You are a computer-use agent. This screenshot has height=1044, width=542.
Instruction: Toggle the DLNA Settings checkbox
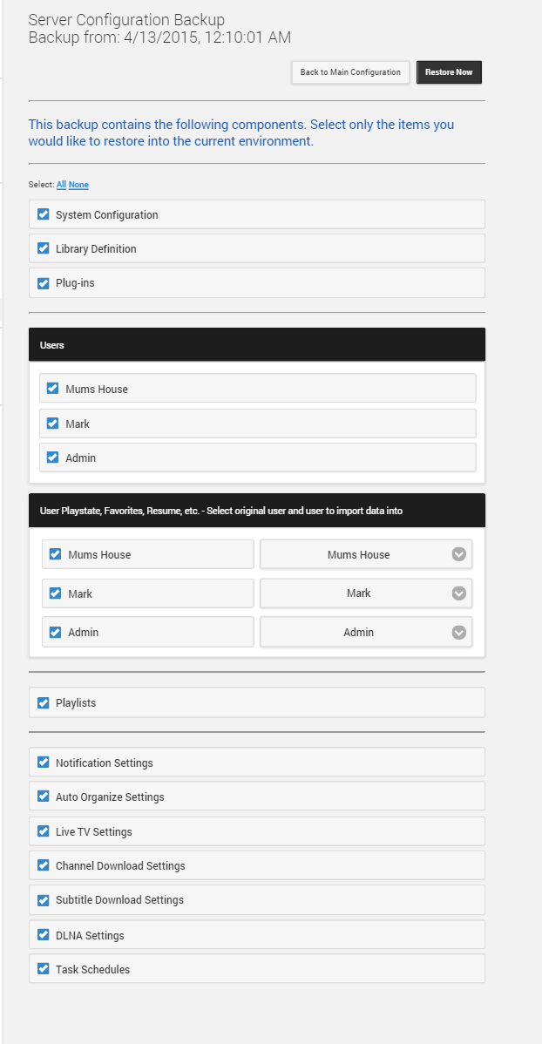click(44, 935)
